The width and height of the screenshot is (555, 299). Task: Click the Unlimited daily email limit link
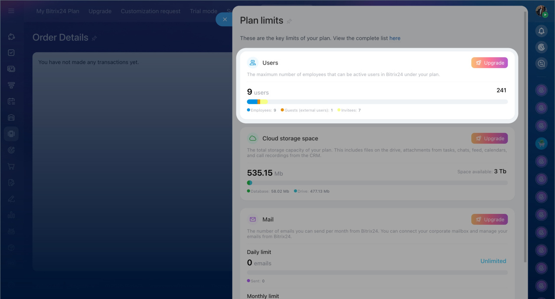tap(493, 261)
